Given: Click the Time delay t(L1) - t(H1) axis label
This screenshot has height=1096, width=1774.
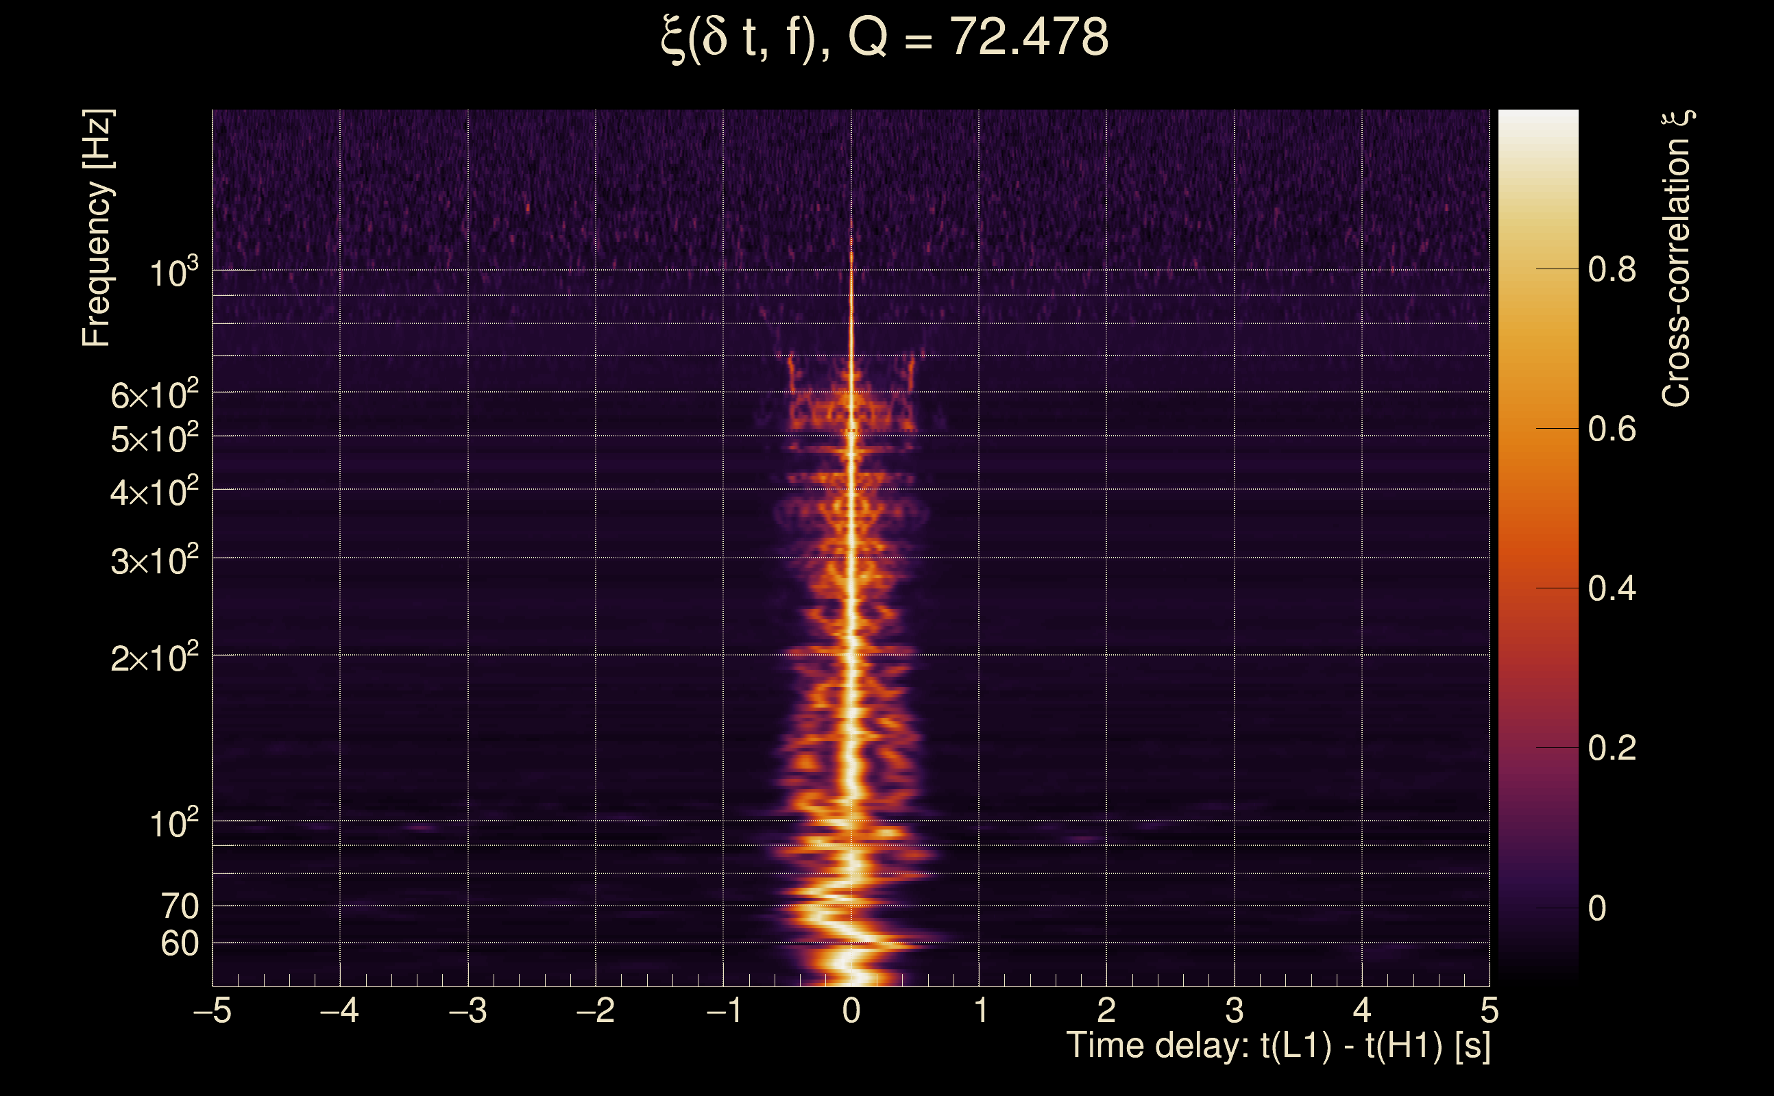Looking at the screenshot, I should coord(1278,1046).
